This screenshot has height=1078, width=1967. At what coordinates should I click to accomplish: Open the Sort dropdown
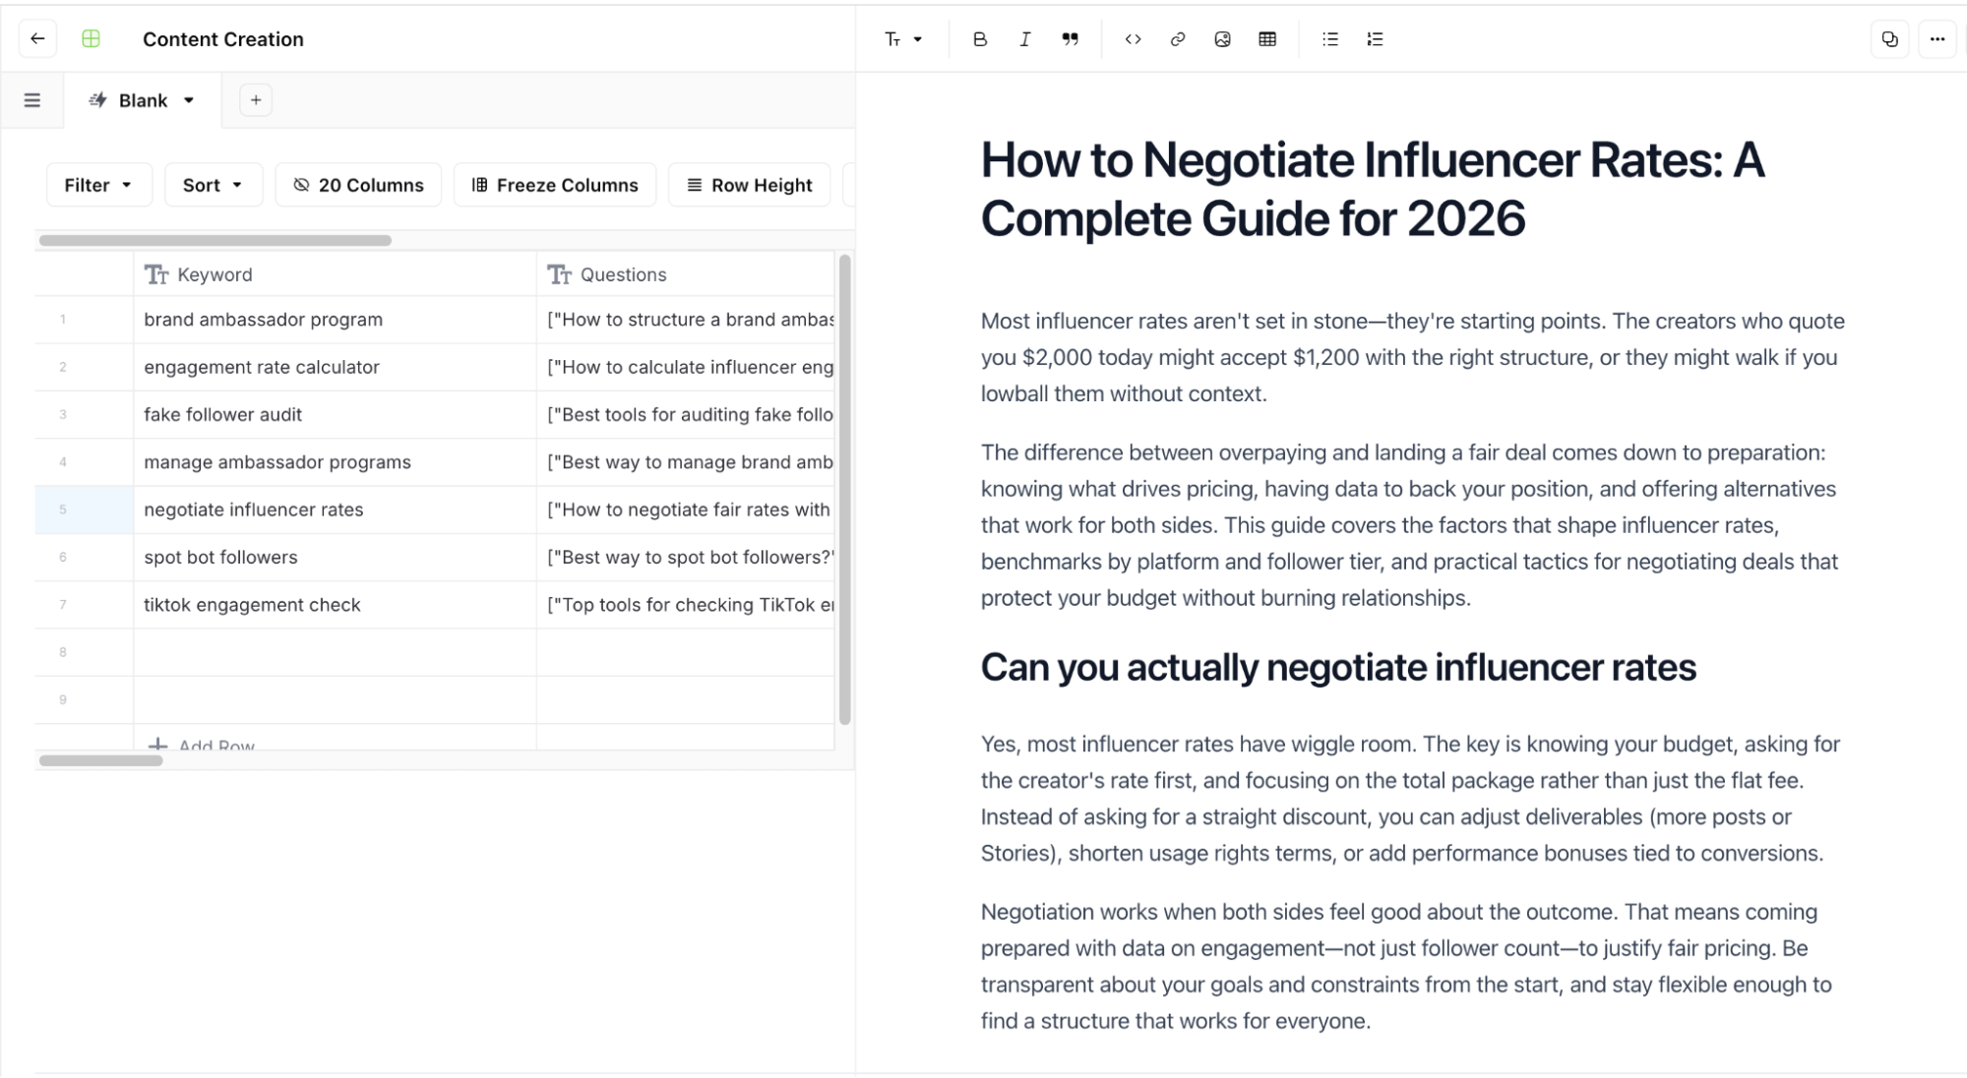[213, 185]
